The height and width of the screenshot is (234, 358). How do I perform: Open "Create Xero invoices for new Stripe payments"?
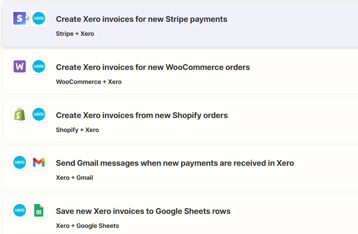point(141,19)
